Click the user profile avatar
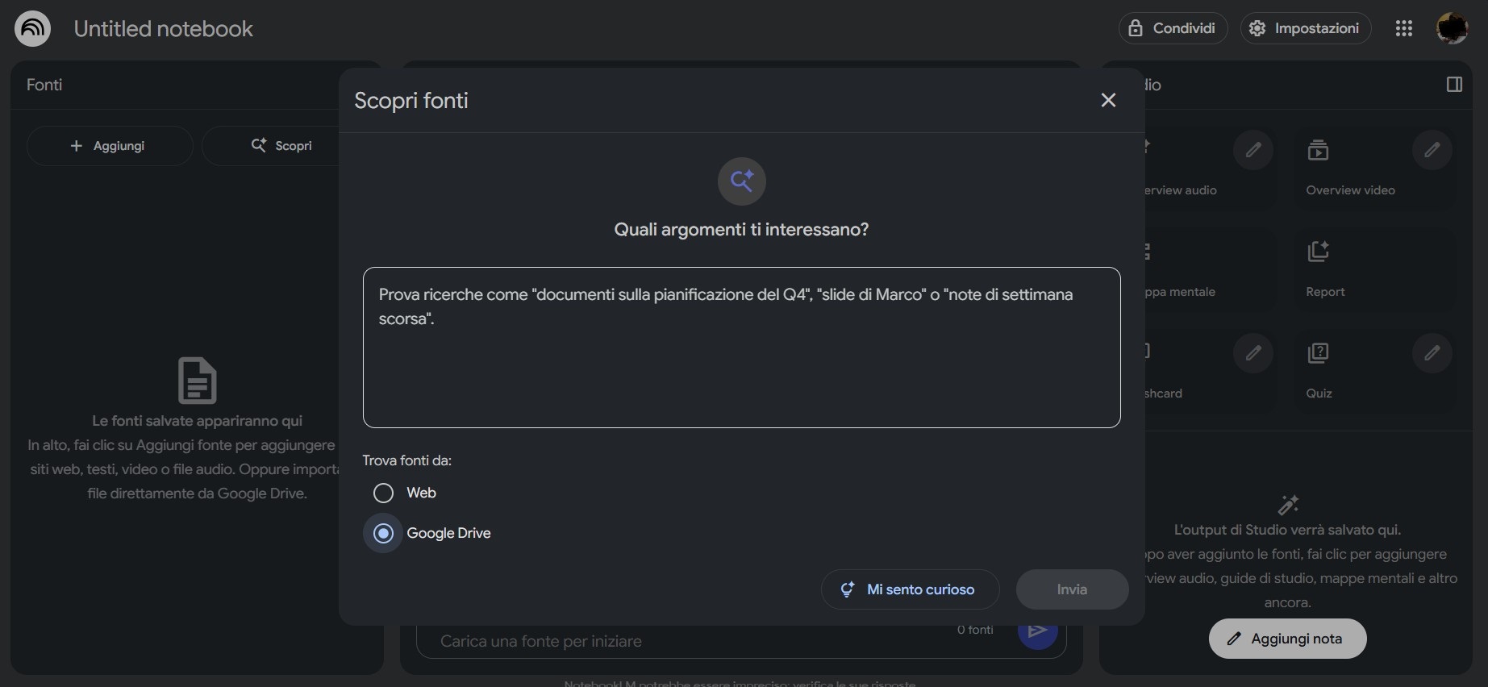The image size is (1488, 687). (x=1452, y=28)
